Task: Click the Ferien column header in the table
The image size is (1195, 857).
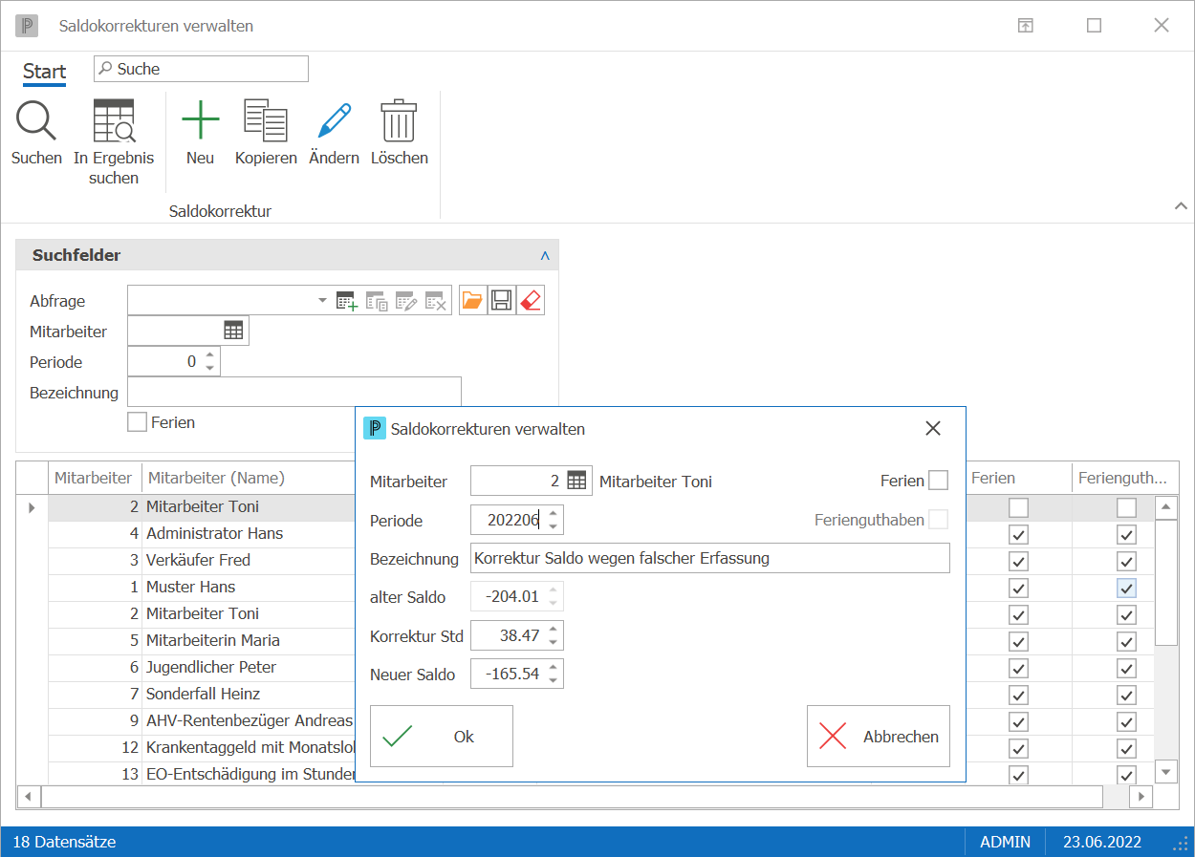Action: coord(1018,478)
